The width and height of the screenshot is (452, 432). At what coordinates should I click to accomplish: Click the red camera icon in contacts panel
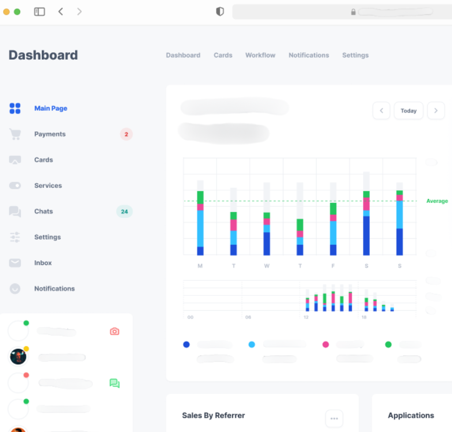[x=114, y=331]
